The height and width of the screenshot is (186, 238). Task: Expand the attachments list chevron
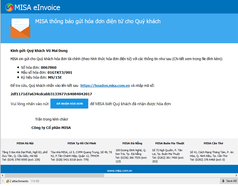point(3,181)
